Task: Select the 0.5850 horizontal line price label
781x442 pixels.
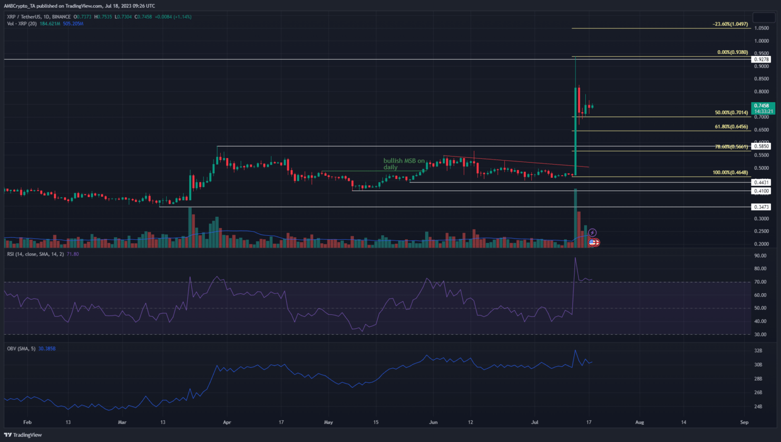Action: coord(761,146)
